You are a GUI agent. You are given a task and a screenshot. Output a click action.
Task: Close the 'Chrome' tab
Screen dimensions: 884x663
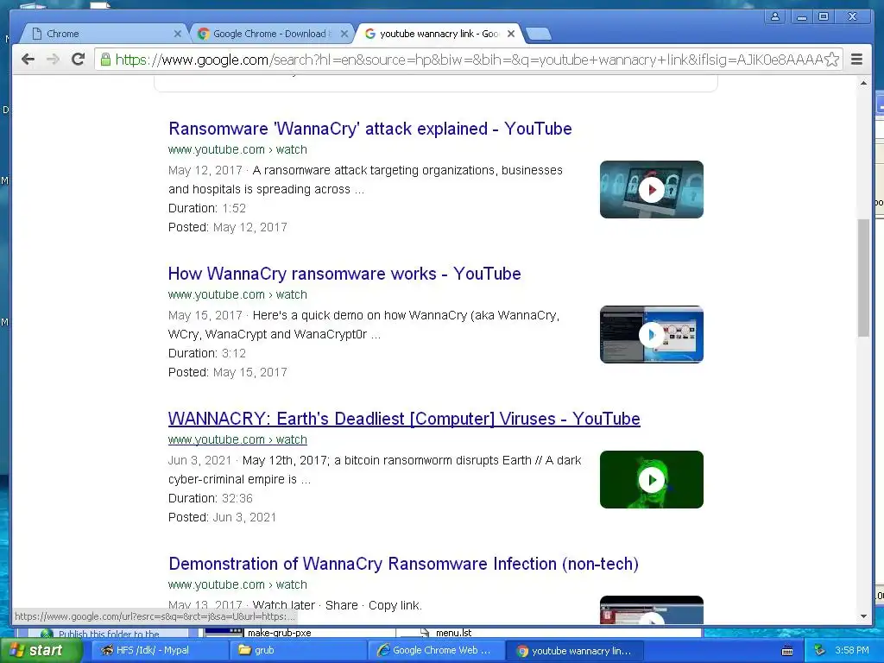(x=177, y=34)
